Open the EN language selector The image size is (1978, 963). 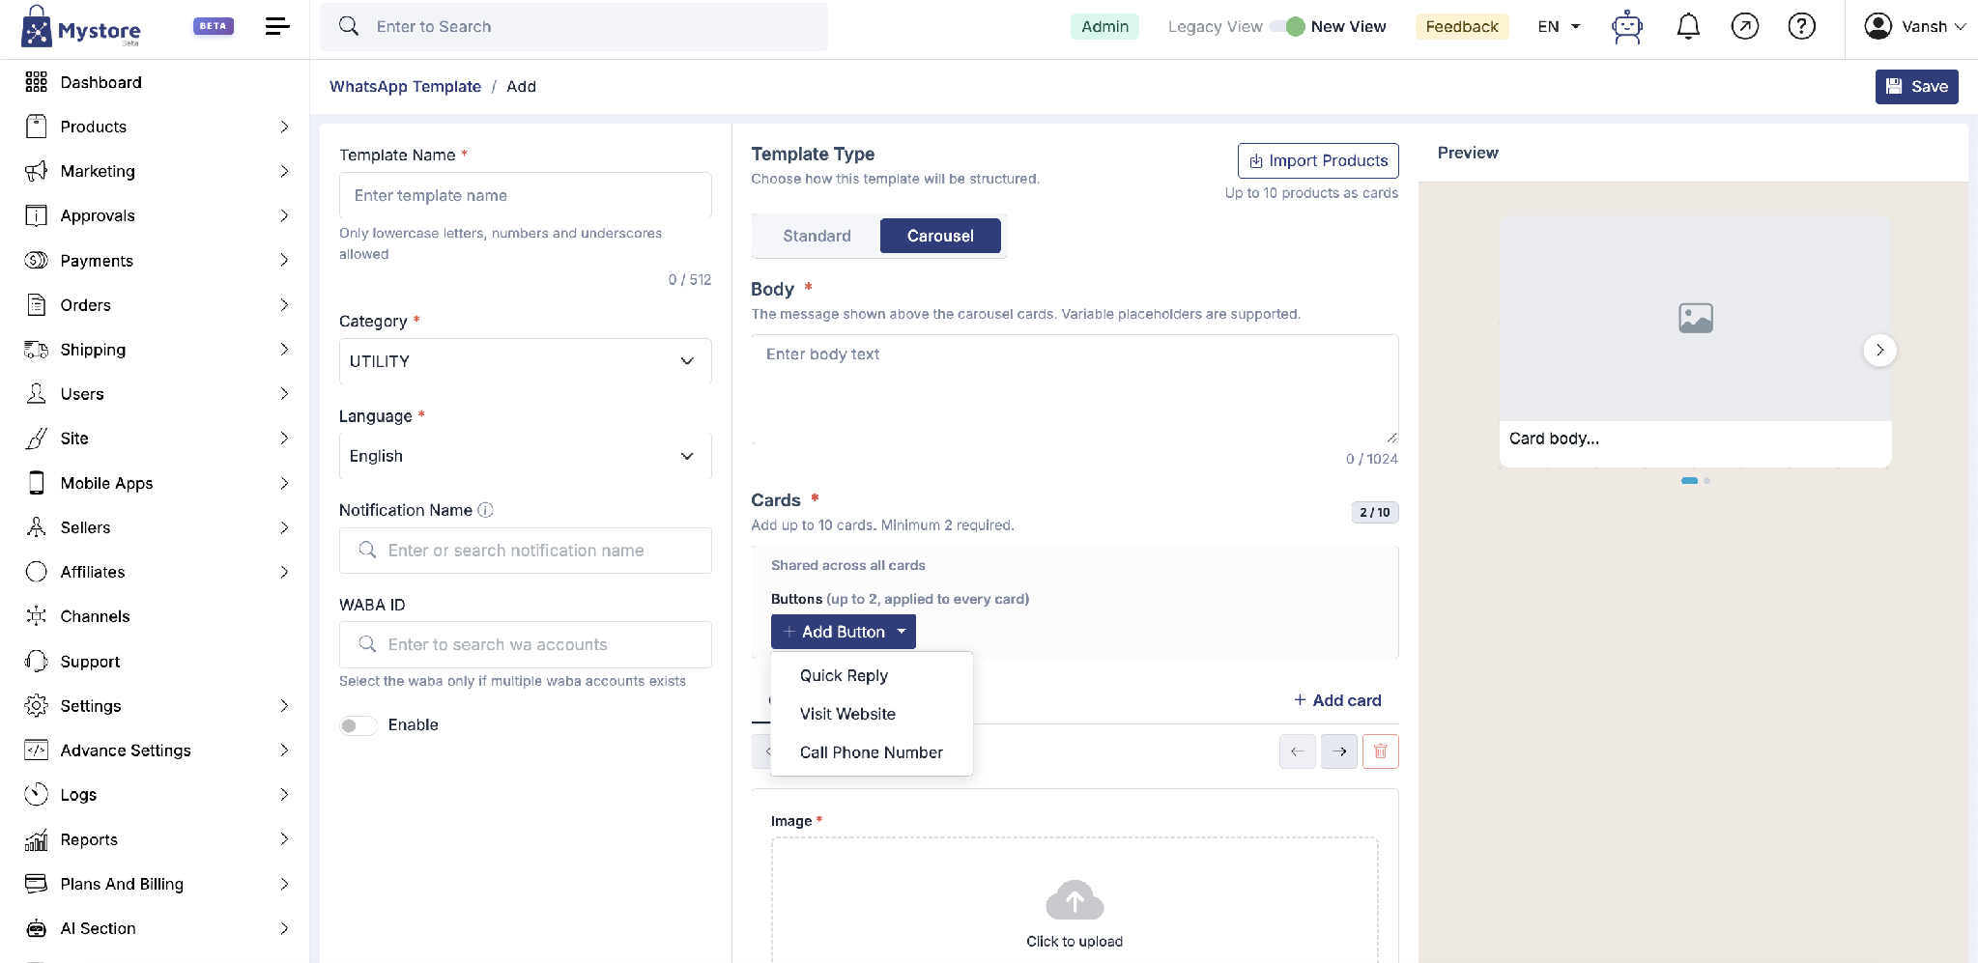pyautogui.click(x=1559, y=26)
